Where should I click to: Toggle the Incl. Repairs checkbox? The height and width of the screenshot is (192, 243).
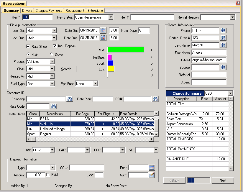55,46
